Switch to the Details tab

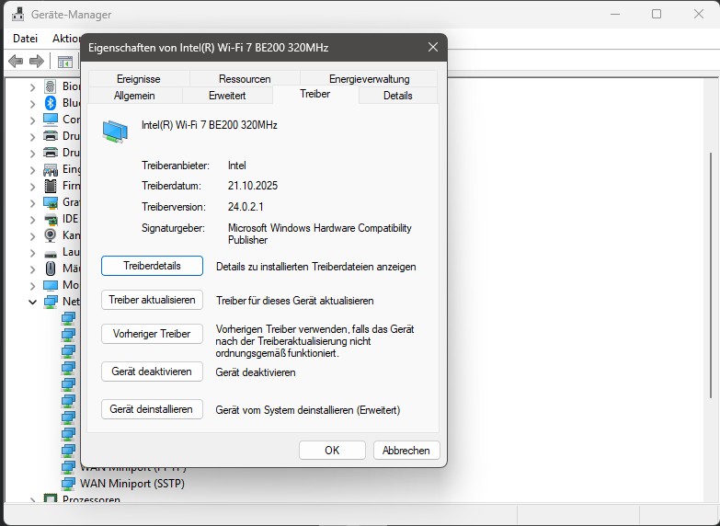point(397,96)
